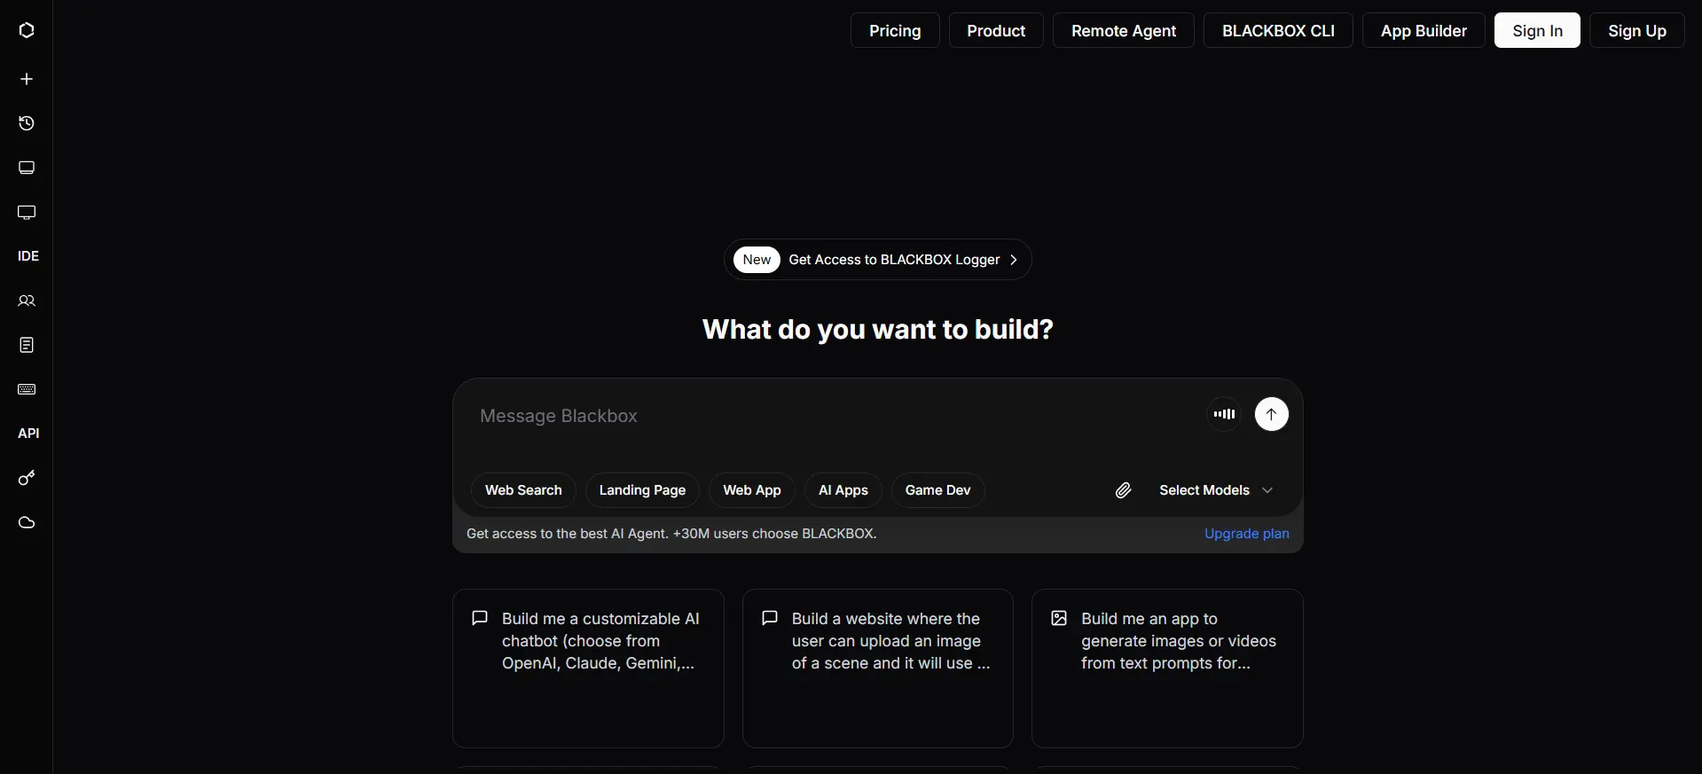Click the Sign Up button
Image resolution: width=1702 pixels, height=774 pixels.
tap(1637, 31)
